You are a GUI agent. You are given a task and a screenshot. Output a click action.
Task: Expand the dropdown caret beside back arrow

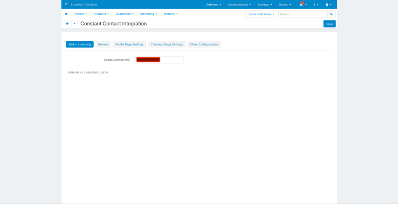pos(74,24)
